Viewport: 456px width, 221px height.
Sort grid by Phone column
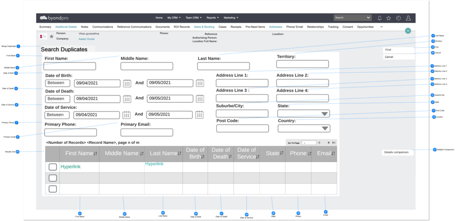(x=310, y=154)
